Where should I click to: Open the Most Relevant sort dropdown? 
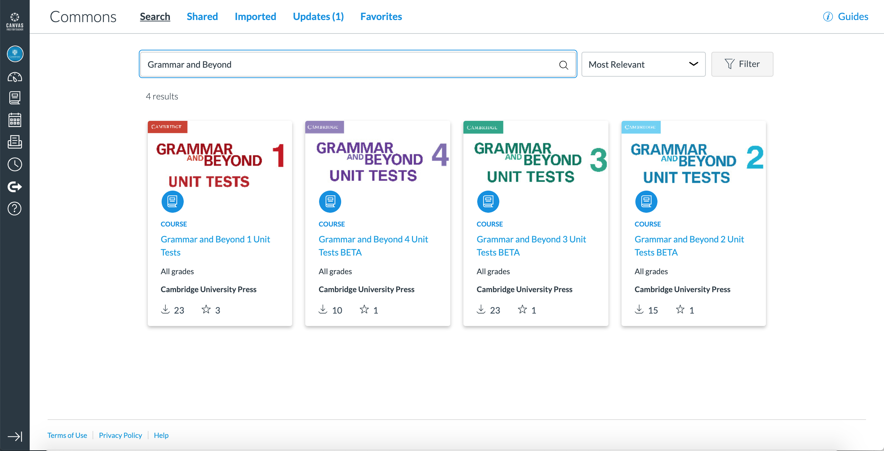(643, 64)
